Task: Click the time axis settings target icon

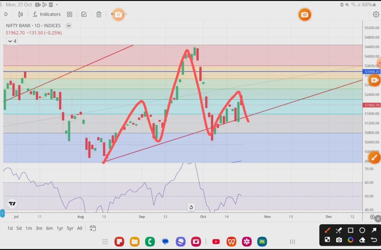Action: pos(372,217)
